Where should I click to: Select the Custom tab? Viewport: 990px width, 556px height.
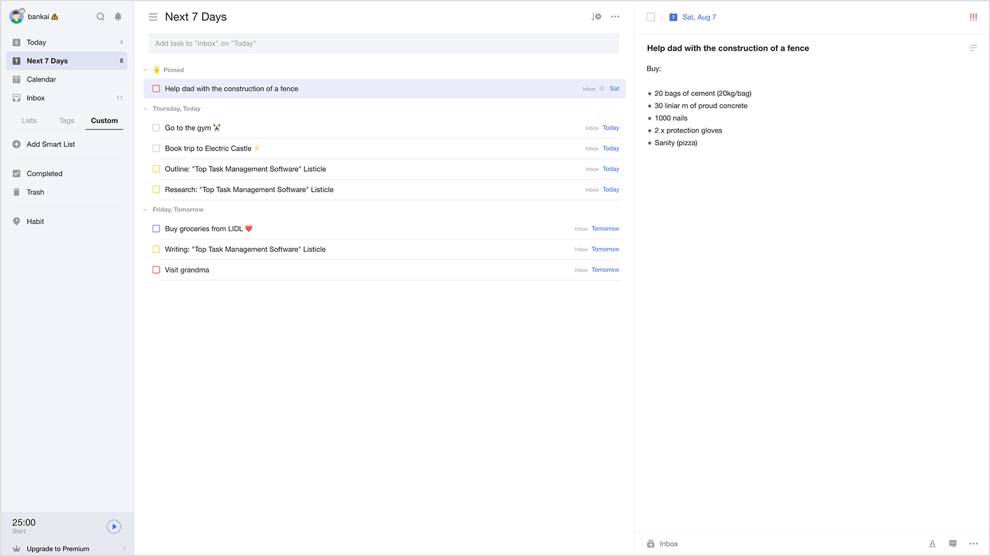click(x=104, y=121)
